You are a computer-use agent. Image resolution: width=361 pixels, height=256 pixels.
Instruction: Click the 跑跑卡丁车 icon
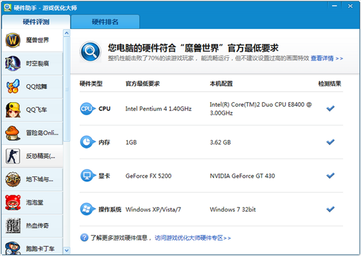(13, 248)
